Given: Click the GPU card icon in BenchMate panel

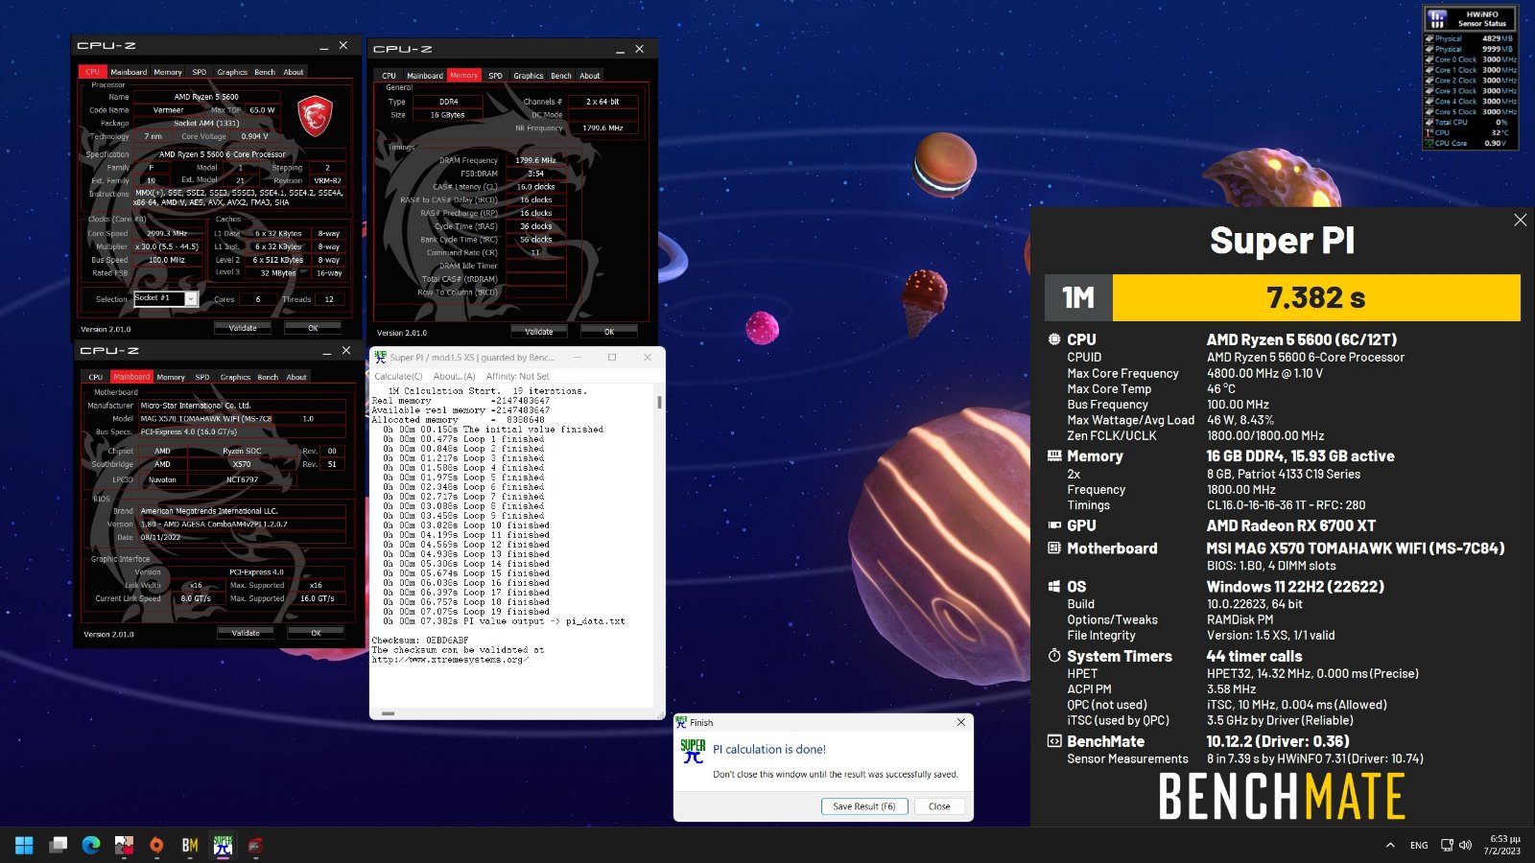Looking at the screenshot, I should coord(1054,525).
